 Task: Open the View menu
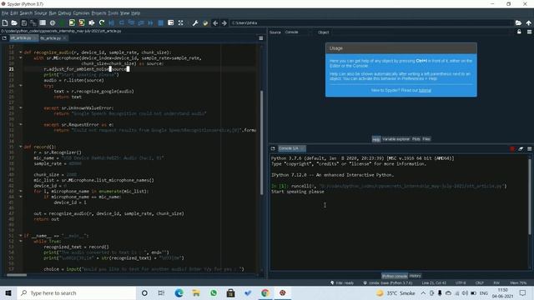pyautogui.click(x=124, y=13)
